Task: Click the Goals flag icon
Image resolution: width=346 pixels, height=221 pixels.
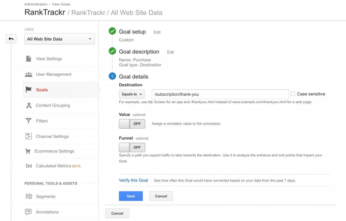Action: pyautogui.click(x=29, y=90)
